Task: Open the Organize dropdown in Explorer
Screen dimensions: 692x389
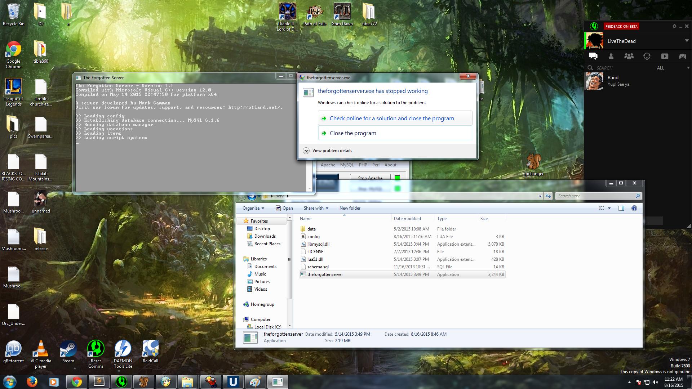Action: click(x=253, y=208)
